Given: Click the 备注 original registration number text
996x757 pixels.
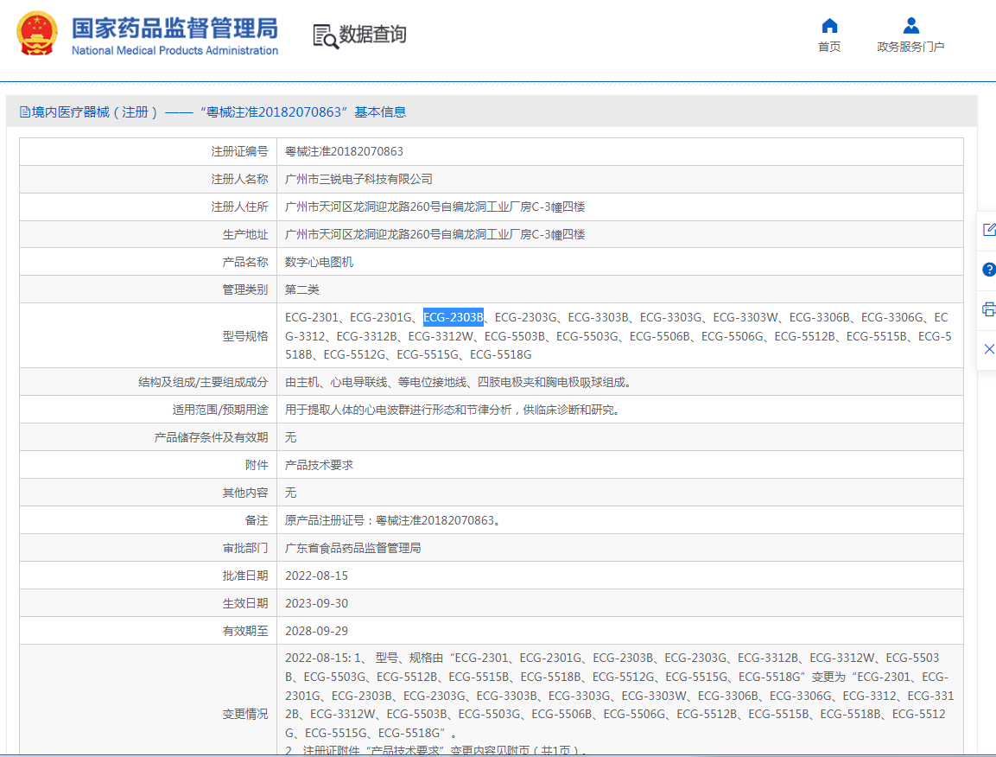Looking at the screenshot, I should click(393, 520).
